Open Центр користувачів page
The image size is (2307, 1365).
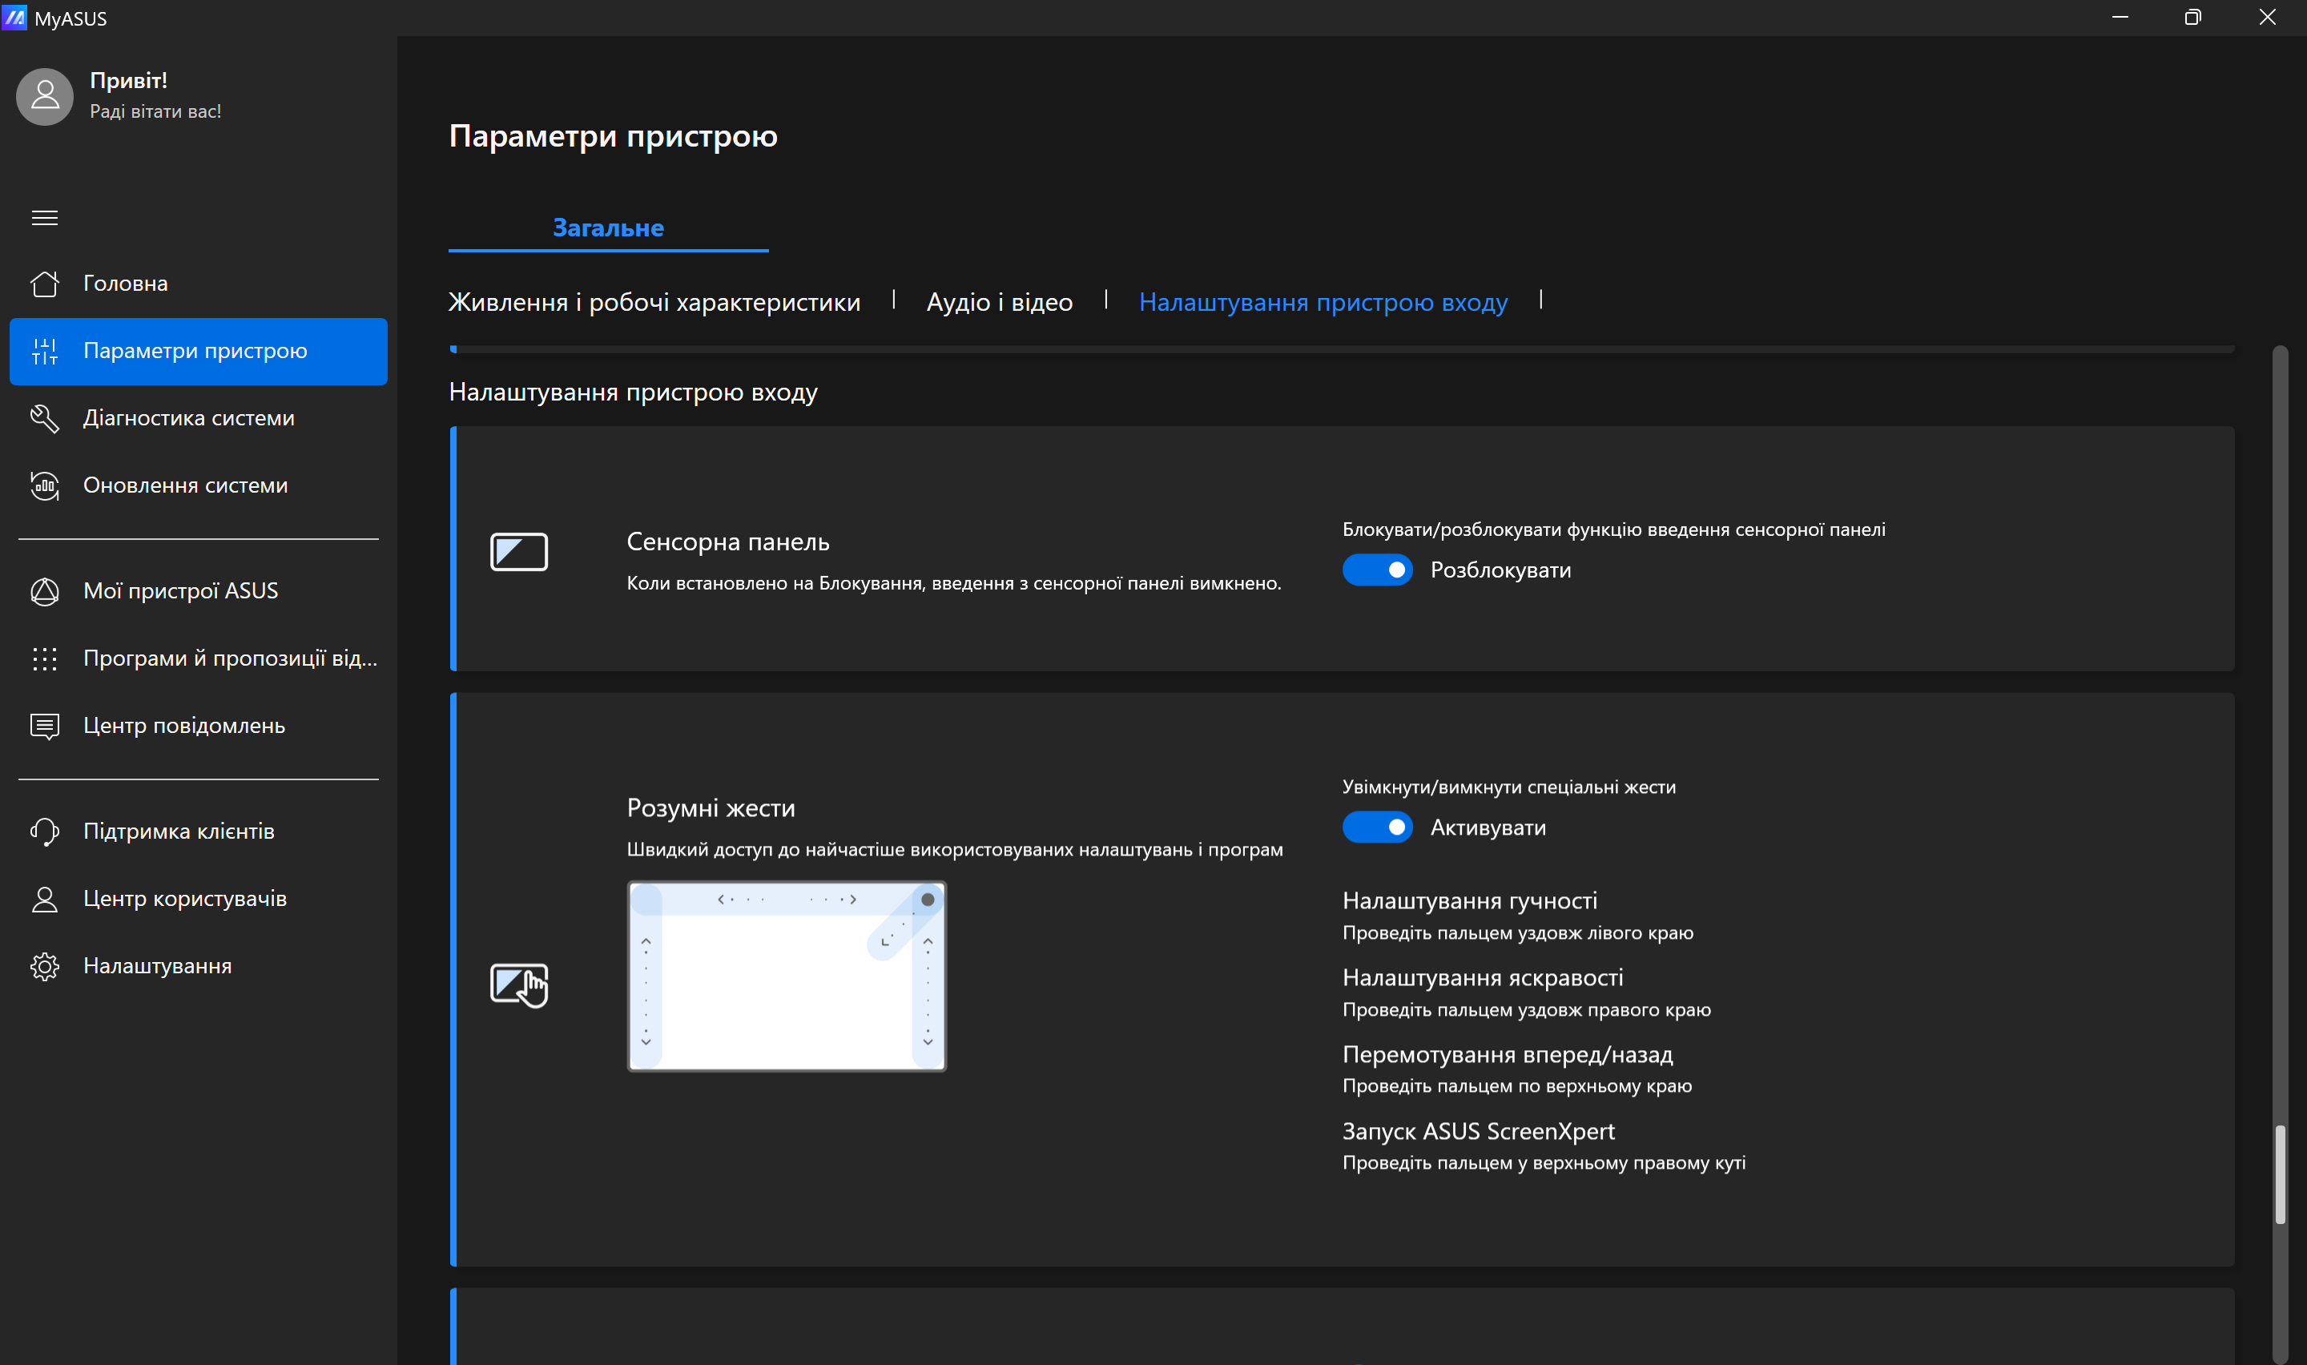tap(199, 899)
